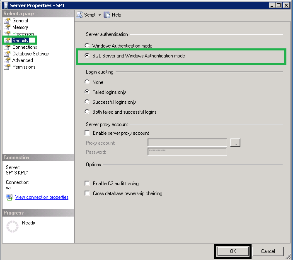
Task: Set login auditing to None
Action: point(87,82)
